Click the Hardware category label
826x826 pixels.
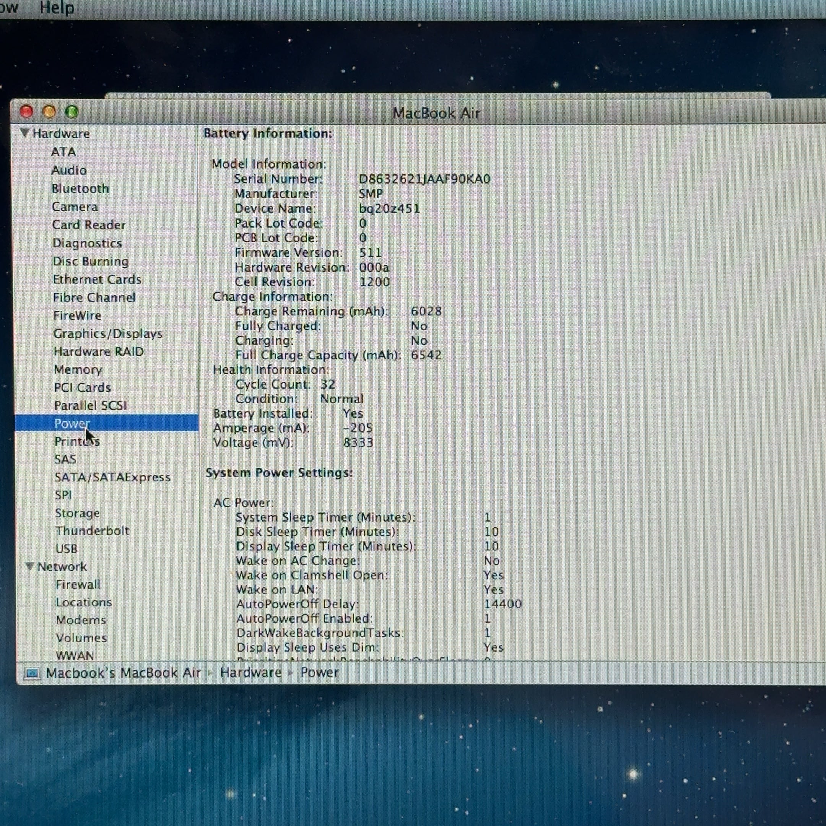pyautogui.click(x=61, y=134)
